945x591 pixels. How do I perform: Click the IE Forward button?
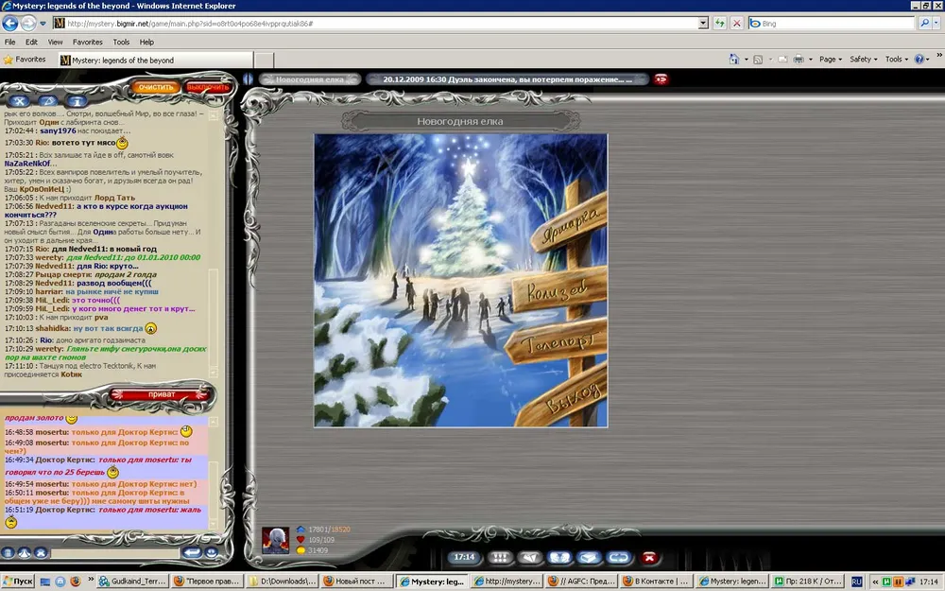28,23
